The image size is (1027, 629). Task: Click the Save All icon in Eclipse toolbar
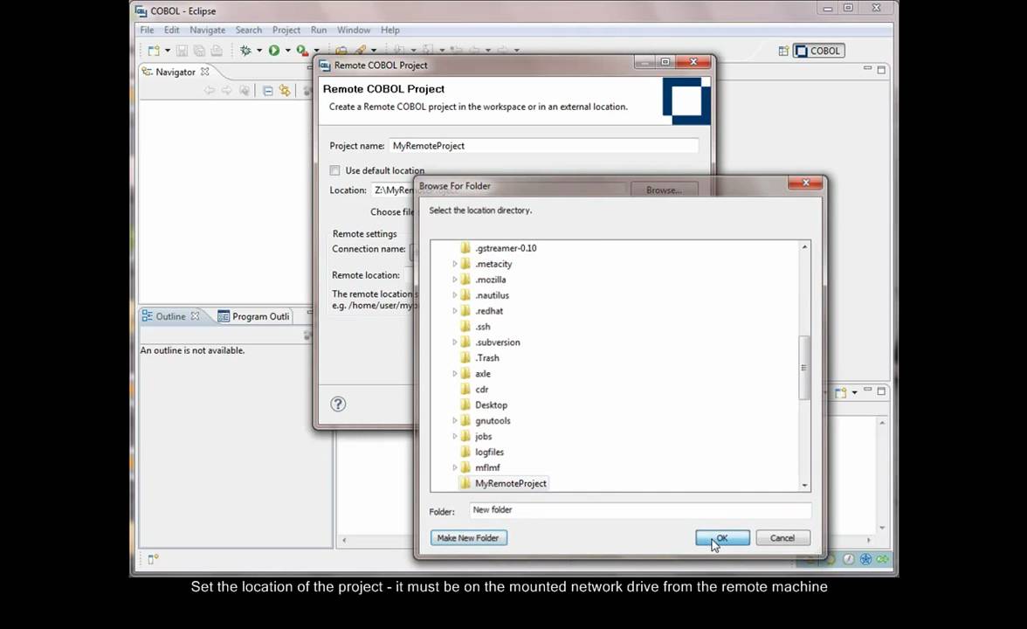point(199,51)
